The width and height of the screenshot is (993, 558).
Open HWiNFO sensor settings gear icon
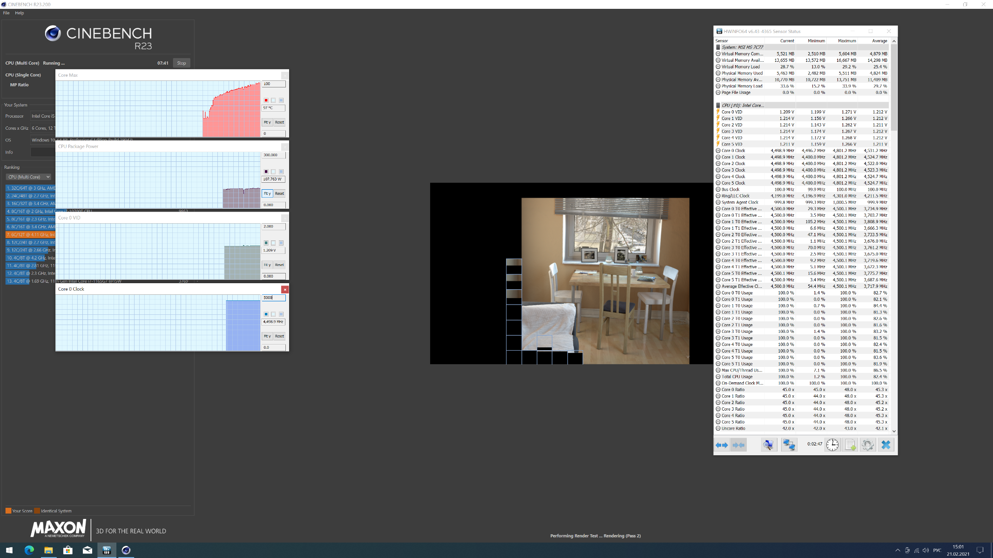[867, 445]
